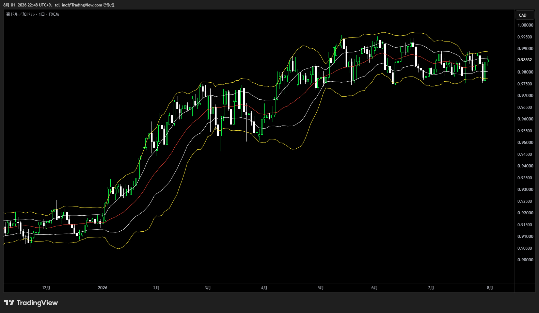The image size is (539, 313).
Task: Select the 3月 date on the time axis
Action: click(208, 288)
